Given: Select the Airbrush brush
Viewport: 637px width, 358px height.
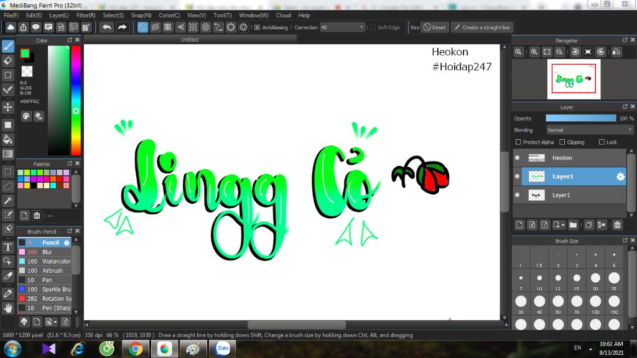Looking at the screenshot, I should coord(44,271).
